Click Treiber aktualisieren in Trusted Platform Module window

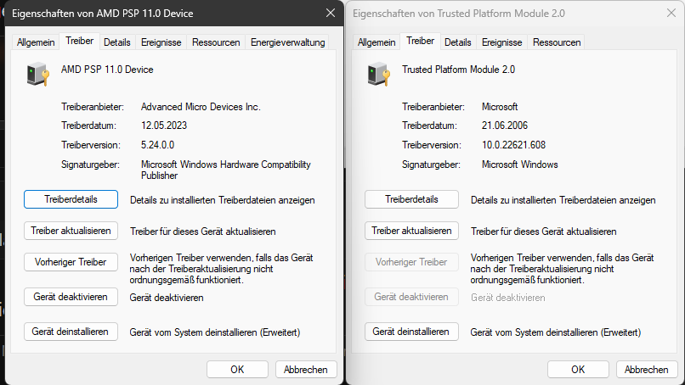click(x=411, y=231)
